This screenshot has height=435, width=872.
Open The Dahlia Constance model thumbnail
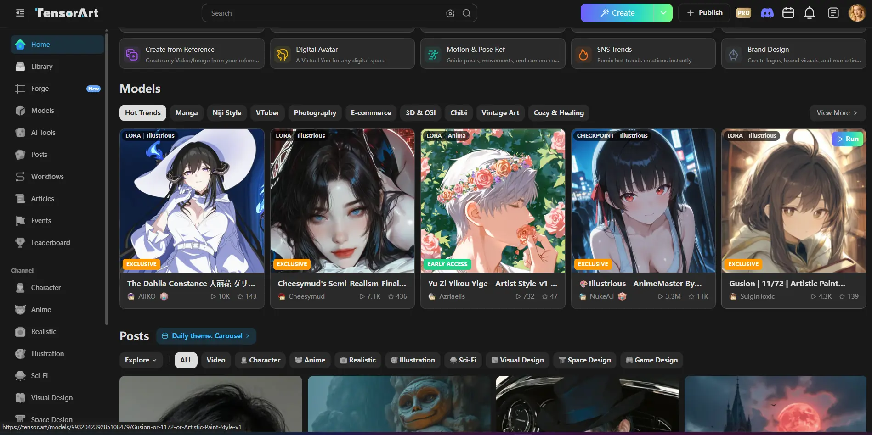tap(192, 201)
